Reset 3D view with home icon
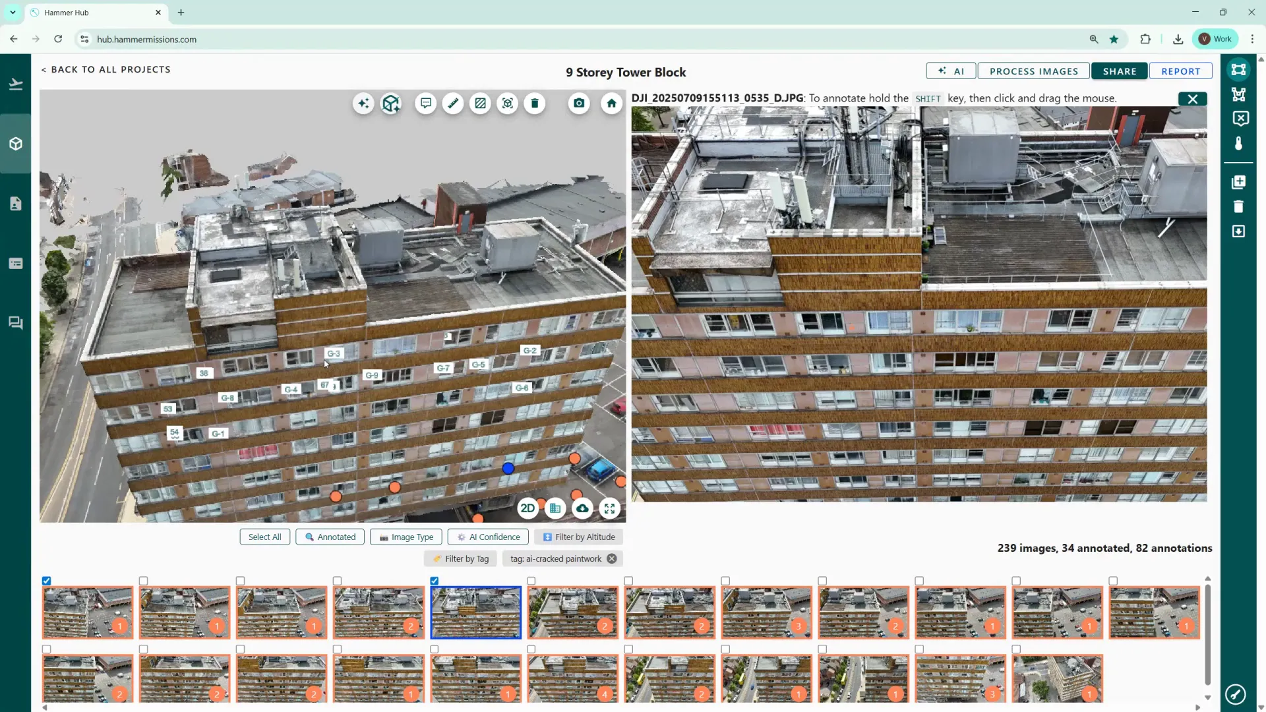Screen dimensions: 1266x712 611,104
